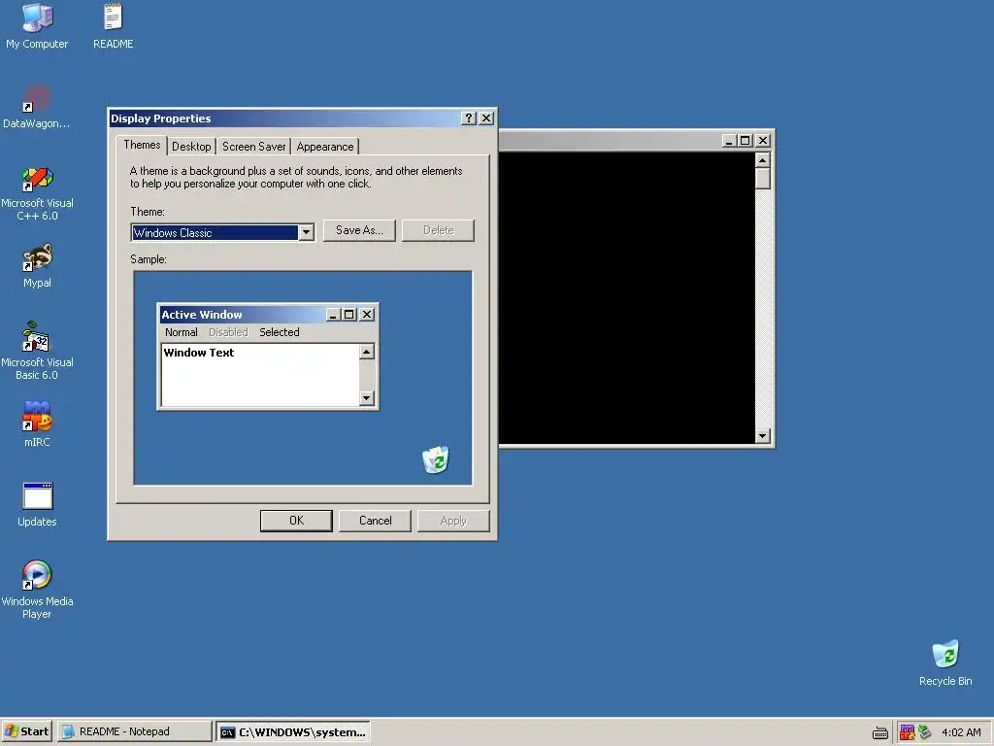Click the console window scroll up arrow
This screenshot has width=994, height=746.
[763, 160]
